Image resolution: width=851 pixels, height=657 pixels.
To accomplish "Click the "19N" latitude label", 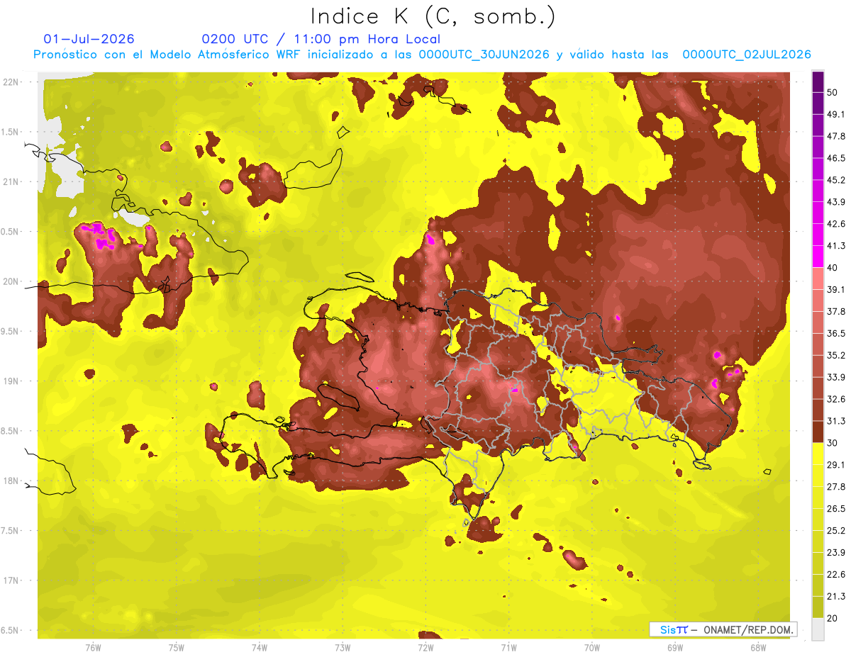I will (x=11, y=381).
